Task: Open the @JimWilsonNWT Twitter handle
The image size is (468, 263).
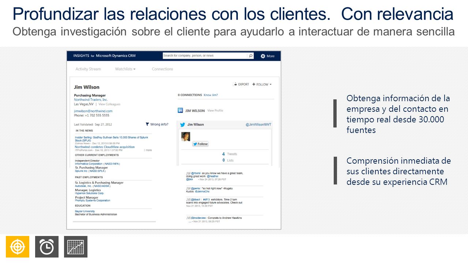Action: click(258, 125)
